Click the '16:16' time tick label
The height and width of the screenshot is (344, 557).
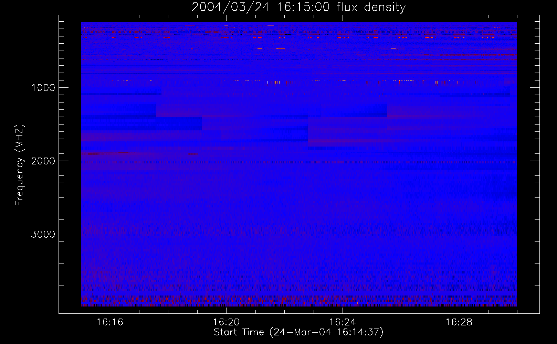click(110, 322)
